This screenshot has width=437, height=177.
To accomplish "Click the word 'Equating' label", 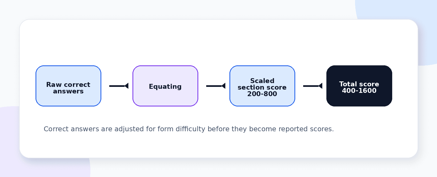I will [x=165, y=87].
